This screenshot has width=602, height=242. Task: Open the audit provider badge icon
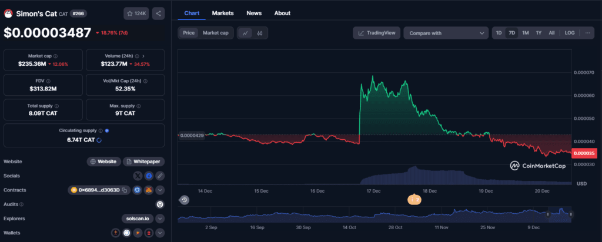point(160,204)
